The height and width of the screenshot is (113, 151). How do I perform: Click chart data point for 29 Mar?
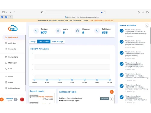pos(34,80)
